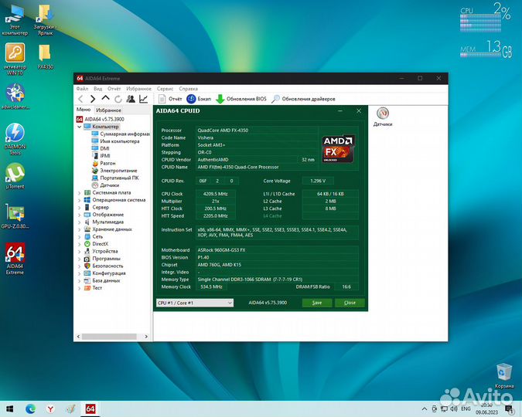
Task: Check for Обновления BIOS
Action: [241, 99]
